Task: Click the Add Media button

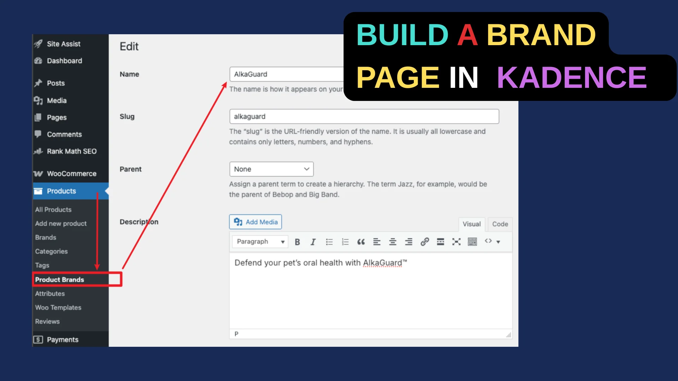Action: [255, 222]
